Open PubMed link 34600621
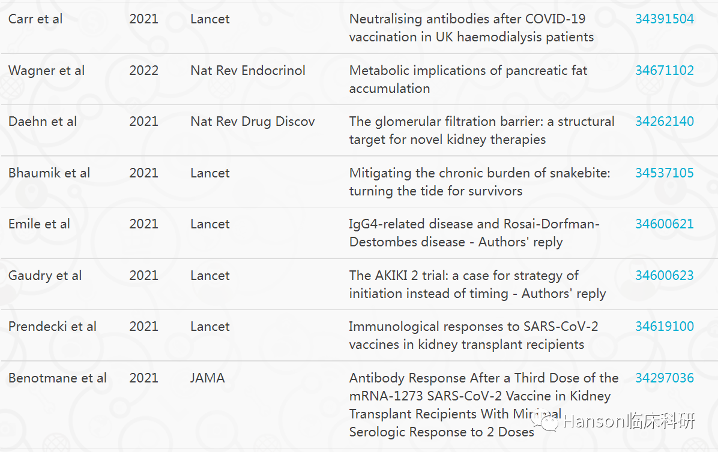 tap(665, 224)
